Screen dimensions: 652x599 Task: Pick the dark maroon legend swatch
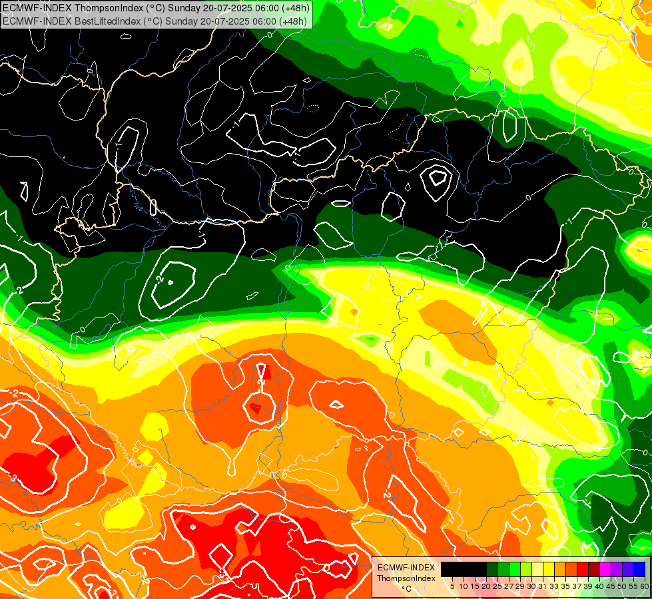(594, 569)
